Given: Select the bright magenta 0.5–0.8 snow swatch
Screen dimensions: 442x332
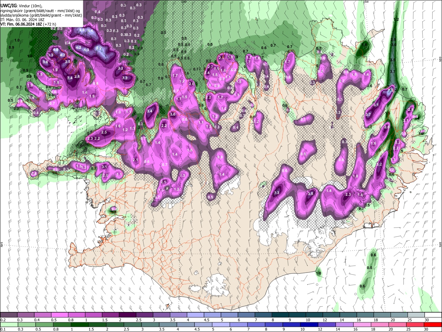Looking at the screenshot, I should coord(59,315).
